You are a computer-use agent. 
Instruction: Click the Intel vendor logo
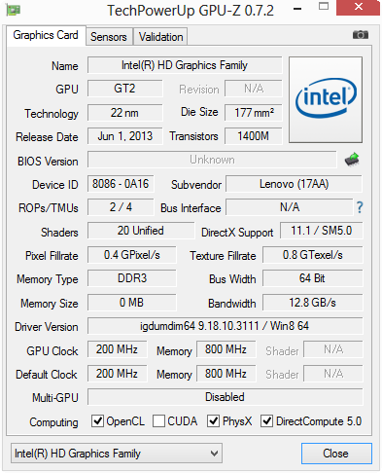(x=326, y=99)
